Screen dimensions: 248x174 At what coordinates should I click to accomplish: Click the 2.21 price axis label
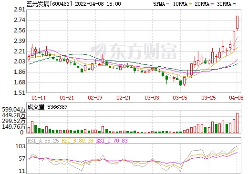click(20, 51)
